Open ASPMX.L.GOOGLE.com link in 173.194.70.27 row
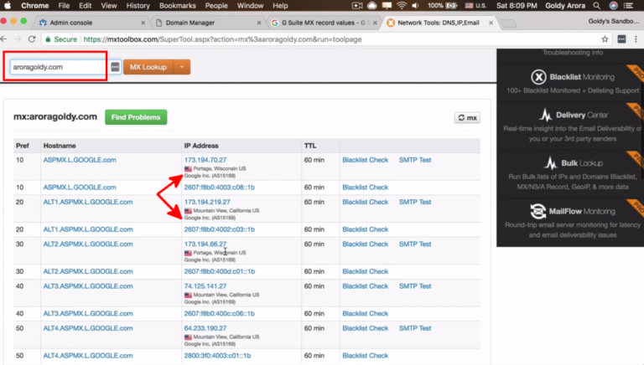Viewport: 644px width, 365px height. (80, 160)
